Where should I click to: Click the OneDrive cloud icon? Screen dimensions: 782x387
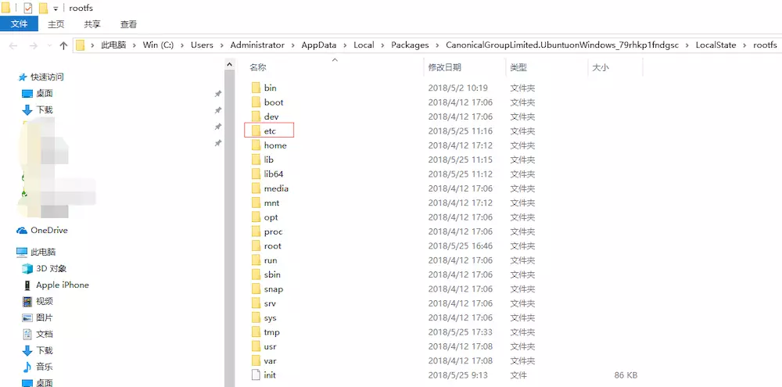[x=23, y=231]
